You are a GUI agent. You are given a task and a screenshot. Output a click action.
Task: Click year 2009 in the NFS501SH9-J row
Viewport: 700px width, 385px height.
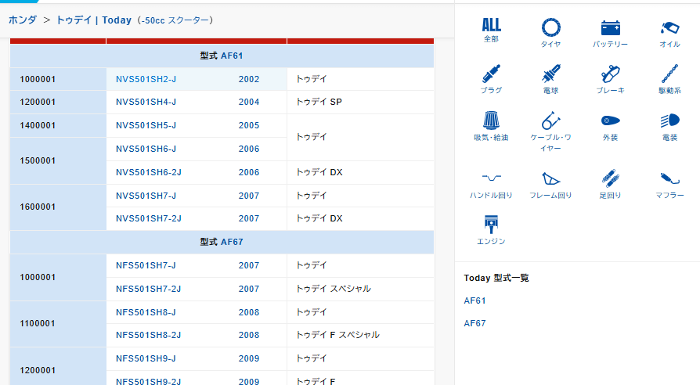point(249,358)
